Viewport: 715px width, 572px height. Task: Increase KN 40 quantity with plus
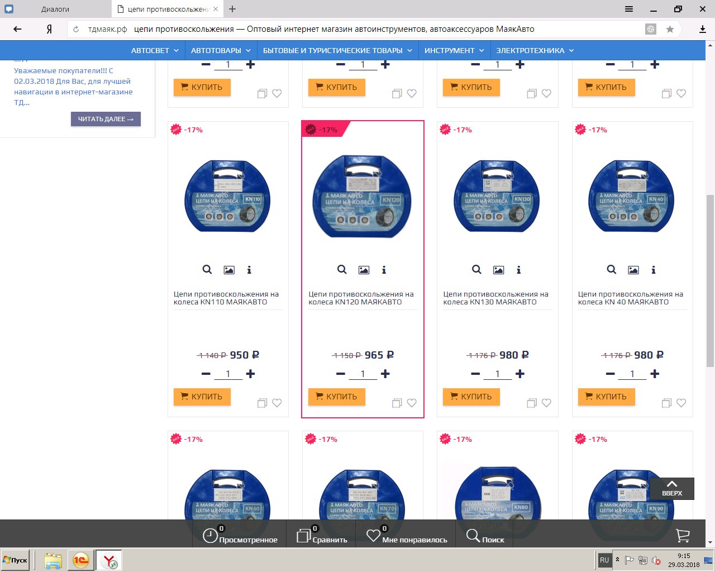coord(655,374)
